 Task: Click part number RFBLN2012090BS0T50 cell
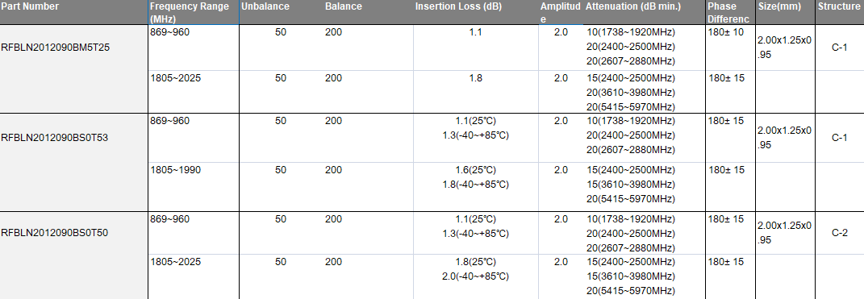74,232
